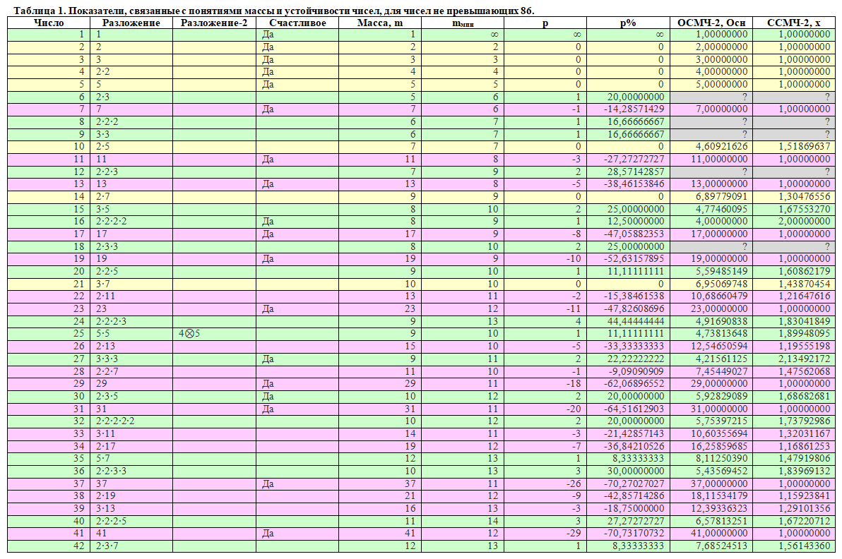Select the value "6,57813251"
Viewport: 842px width, 559px height.
[x=721, y=521]
